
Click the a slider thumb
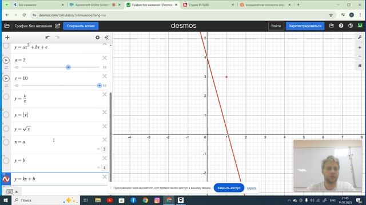(x=68, y=67)
